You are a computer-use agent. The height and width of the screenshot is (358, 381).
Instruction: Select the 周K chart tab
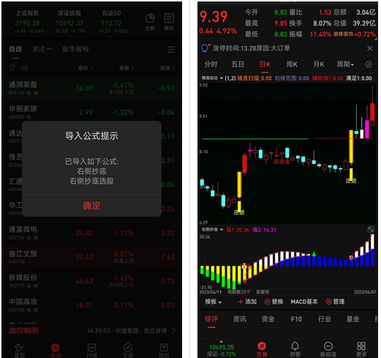292,64
